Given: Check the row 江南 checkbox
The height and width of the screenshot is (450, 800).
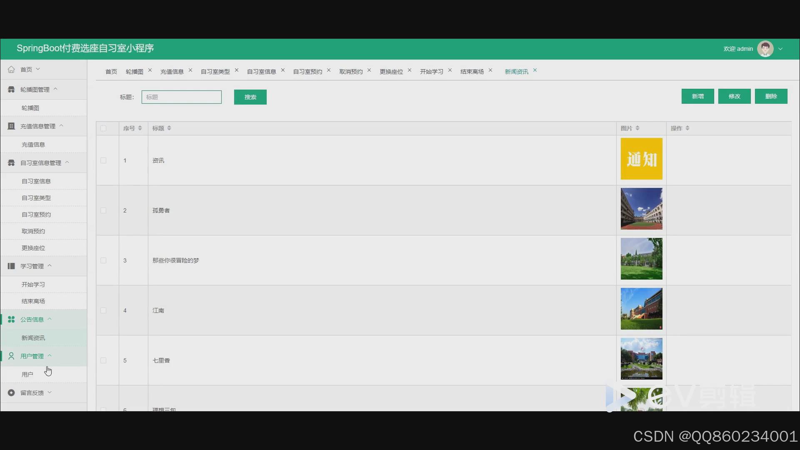Looking at the screenshot, I should tap(103, 310).
